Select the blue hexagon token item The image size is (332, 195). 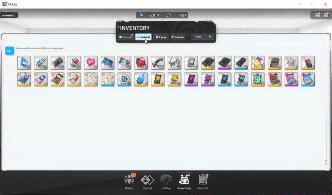124,79
